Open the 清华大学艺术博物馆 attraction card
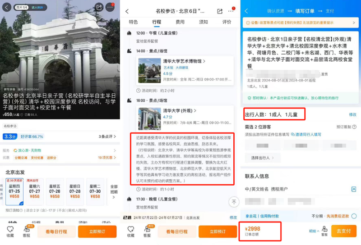The width and height of the screenshot is (361, 245). (x=185, y=71)
